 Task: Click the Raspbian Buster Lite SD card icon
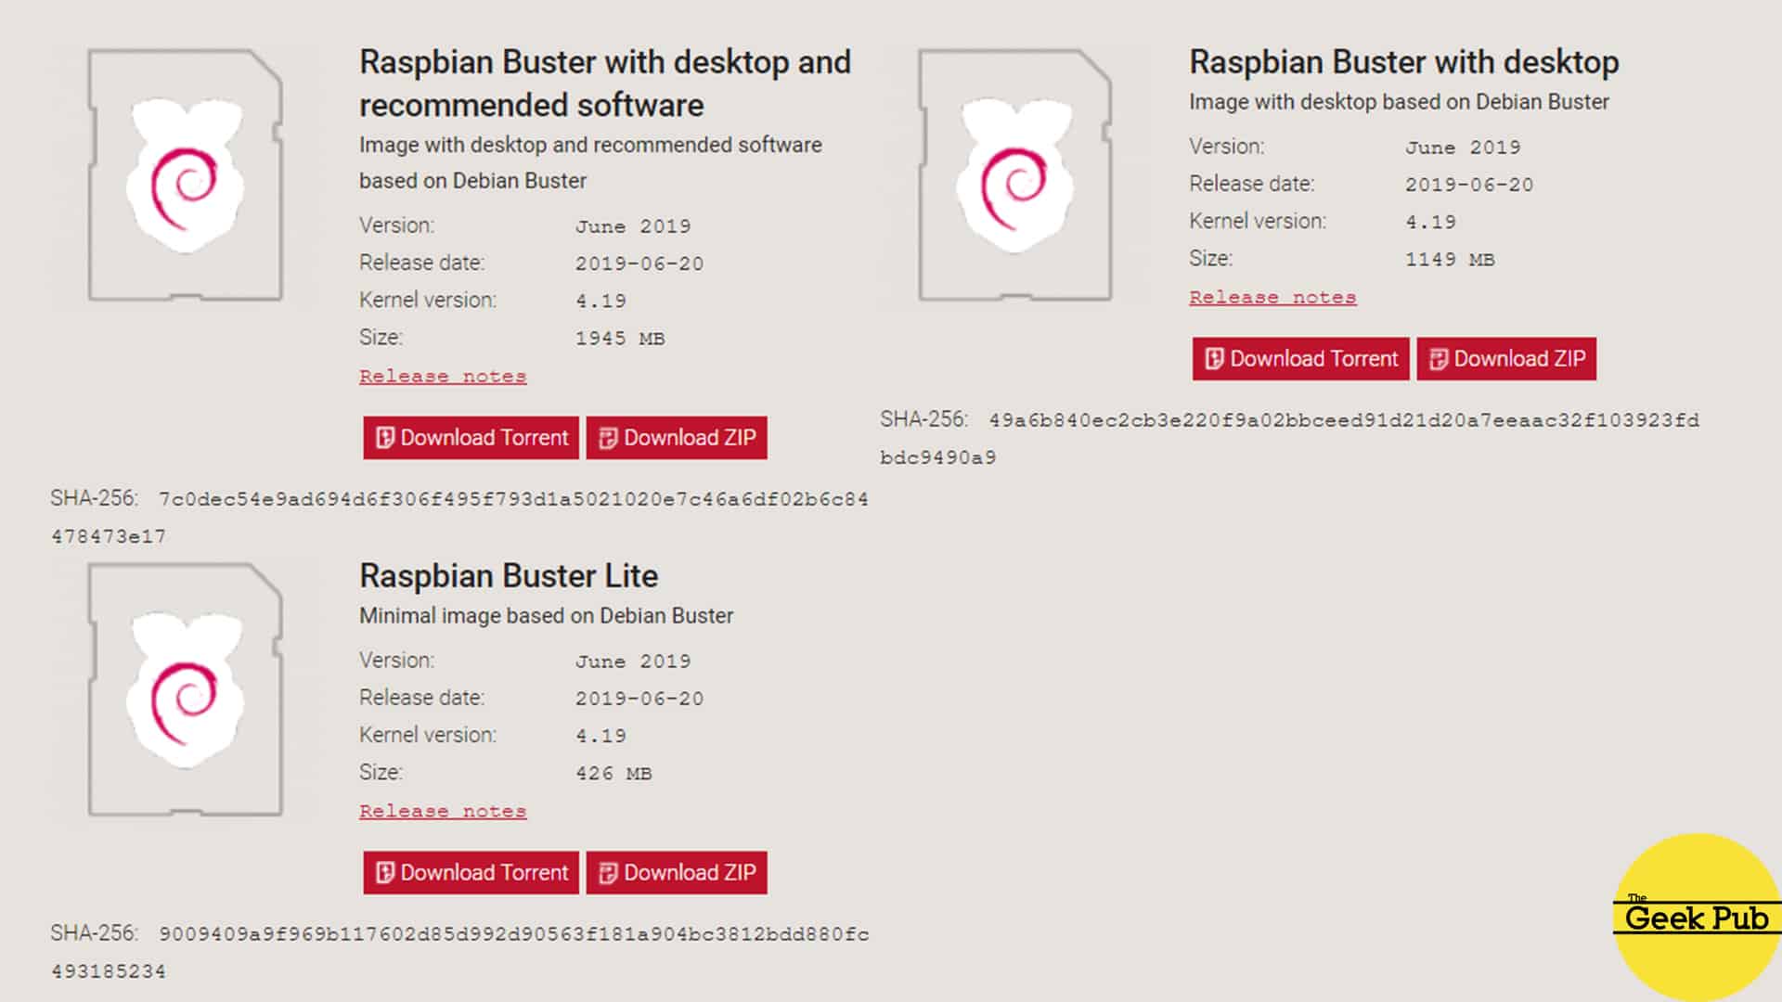185,688
